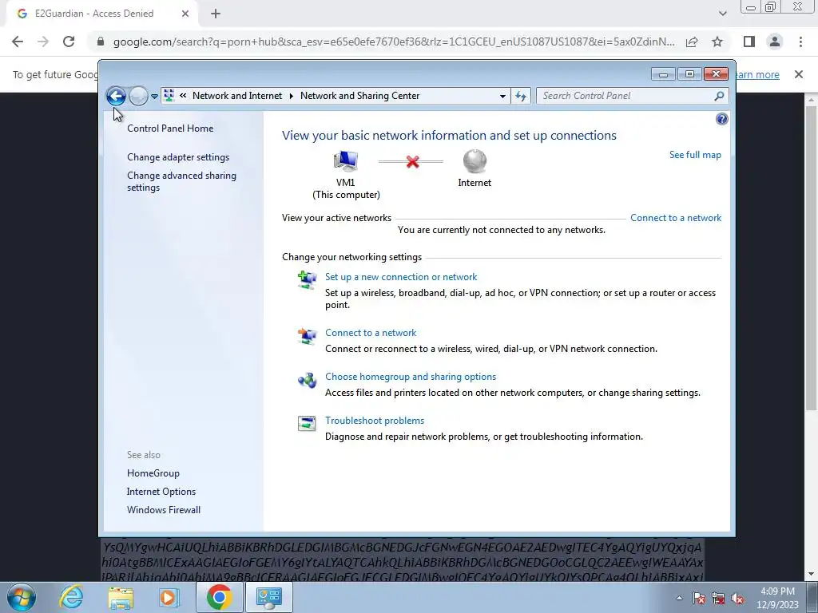Click Connect to a network beside active networks
This screenshot has width=818, height=613.
click(x=676, y=218)
